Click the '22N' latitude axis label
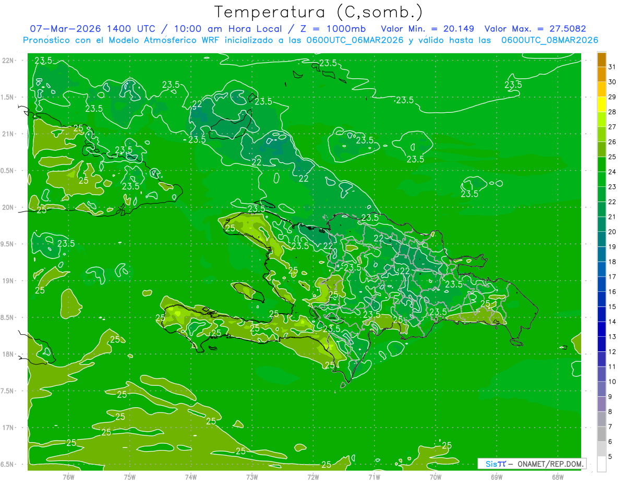The height and width of the screenshot is (484, 626). coord(7,61)
